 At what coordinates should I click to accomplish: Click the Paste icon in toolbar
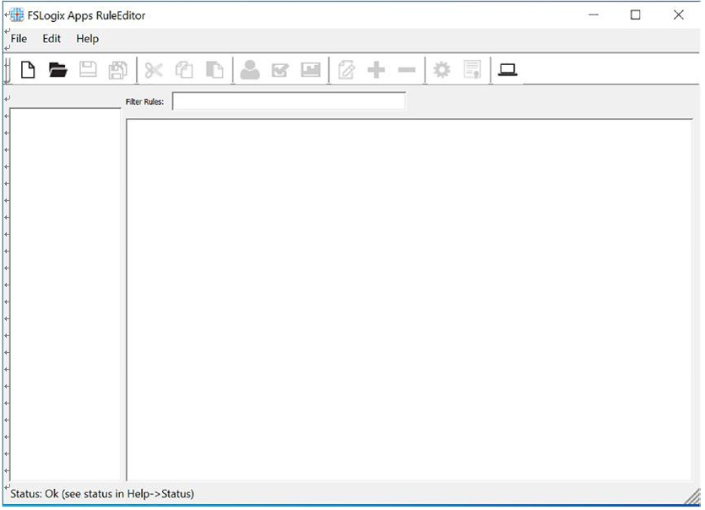pos(214,70)
